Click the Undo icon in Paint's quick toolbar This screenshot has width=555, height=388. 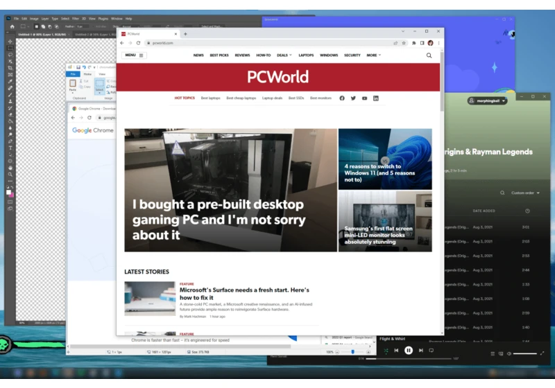[84, 67]
